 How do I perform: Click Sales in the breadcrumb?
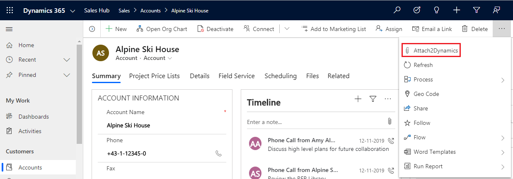coord(124,11)
